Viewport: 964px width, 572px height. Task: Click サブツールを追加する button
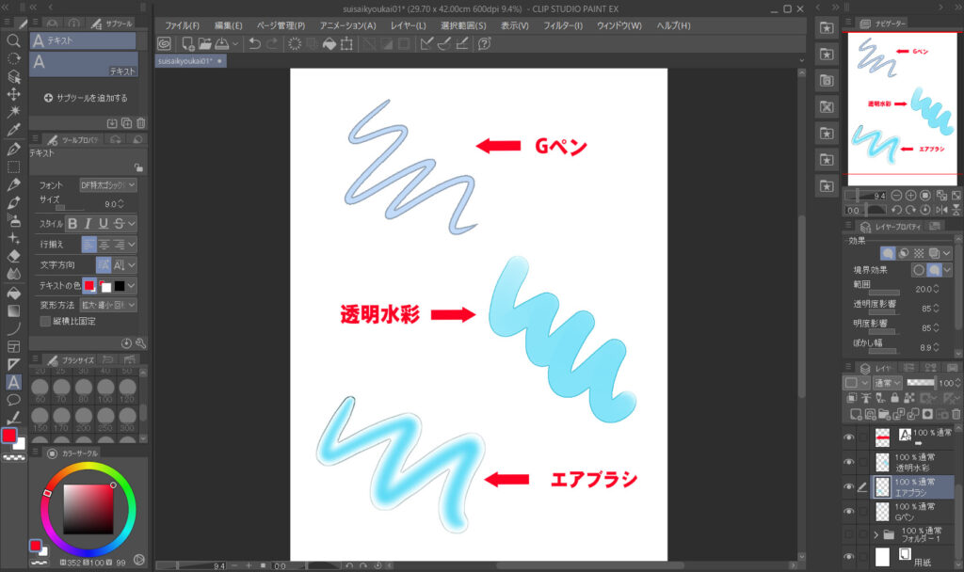(85, 98)
